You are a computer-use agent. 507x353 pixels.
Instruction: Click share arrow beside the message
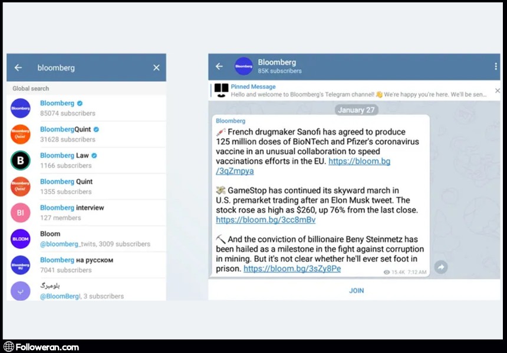440,268
